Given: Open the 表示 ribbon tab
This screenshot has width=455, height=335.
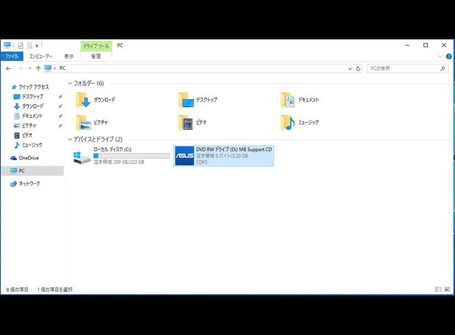Looking at the screenshot, I should tap(69, 56).
